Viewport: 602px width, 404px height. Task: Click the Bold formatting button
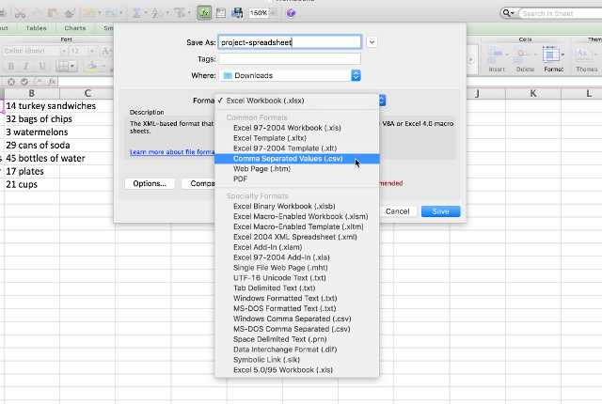[11, 66]
